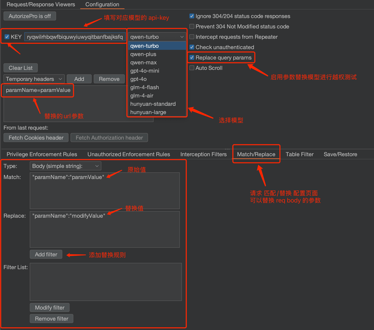Choose gpt-4o-mini in the model dropdown
This screenshot has height=330, width=374.
pyautogui.click(x=144, y=71)
